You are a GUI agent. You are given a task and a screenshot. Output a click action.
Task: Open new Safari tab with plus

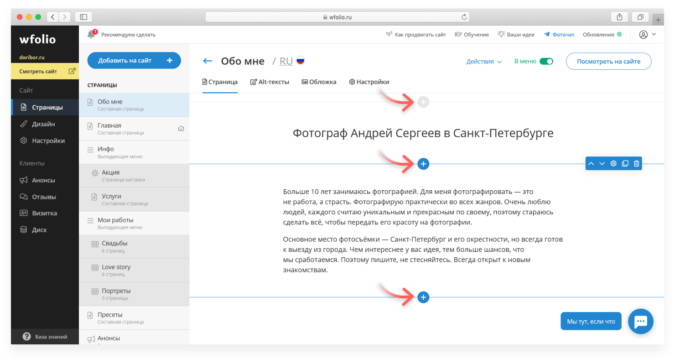[658, 20]
